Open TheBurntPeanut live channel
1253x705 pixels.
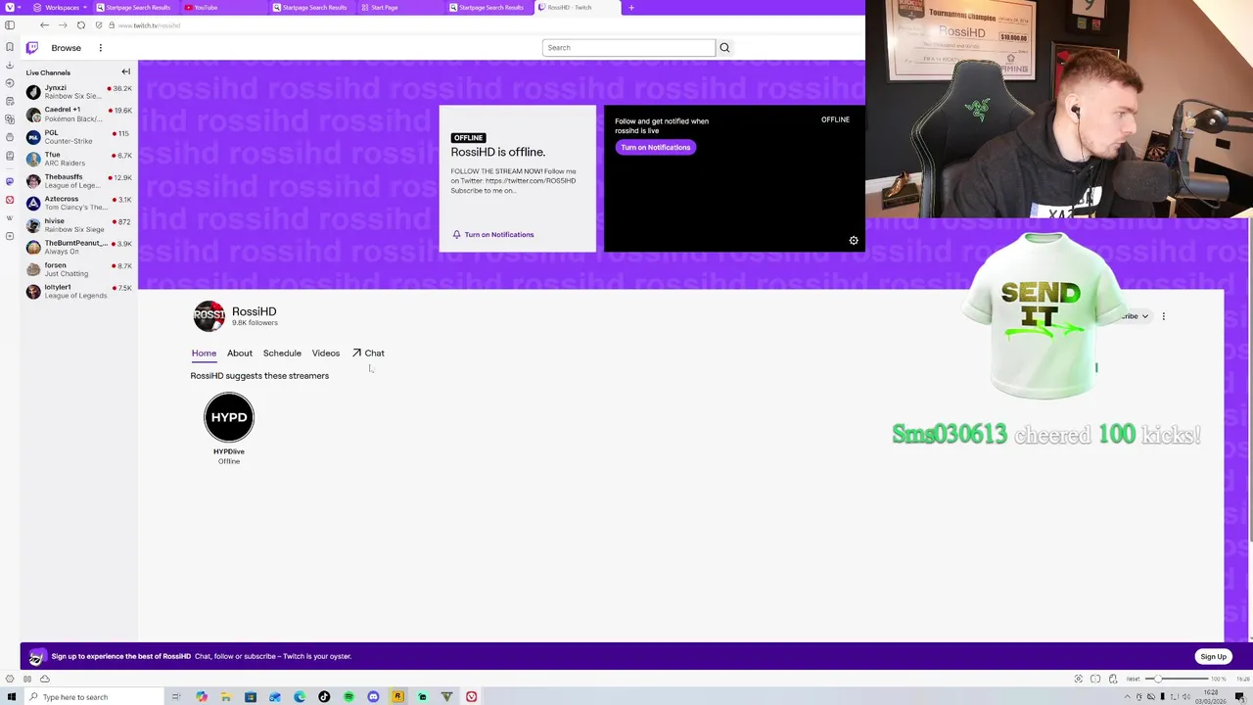[79, 247]
